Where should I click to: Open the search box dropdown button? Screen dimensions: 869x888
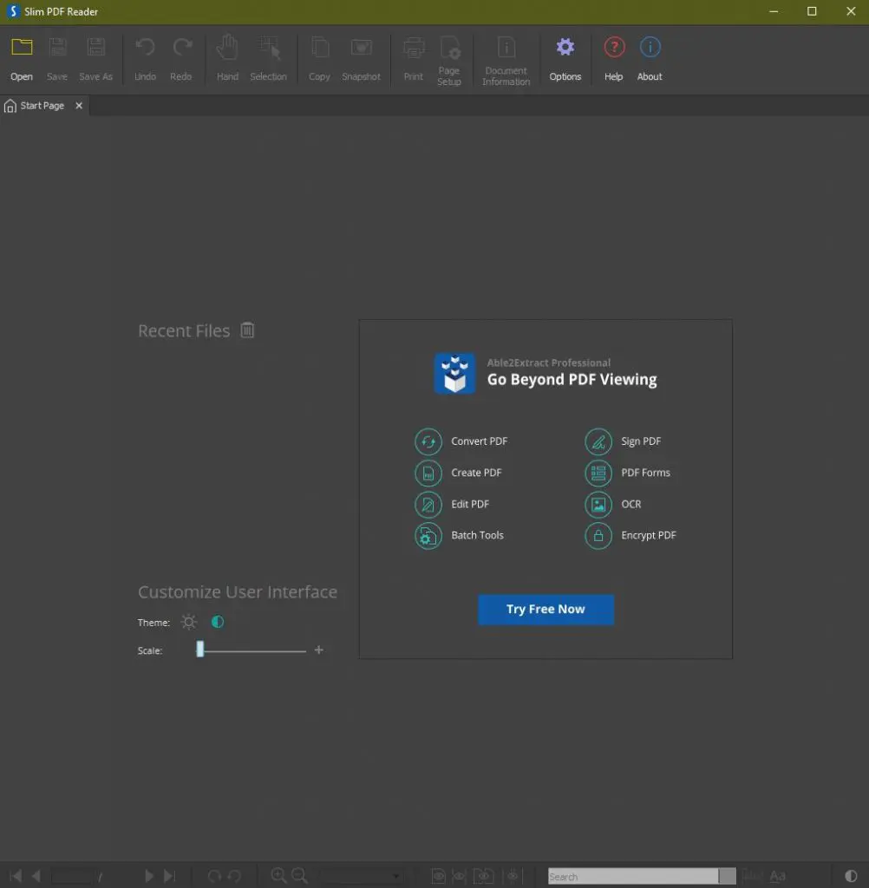(728, 876)
